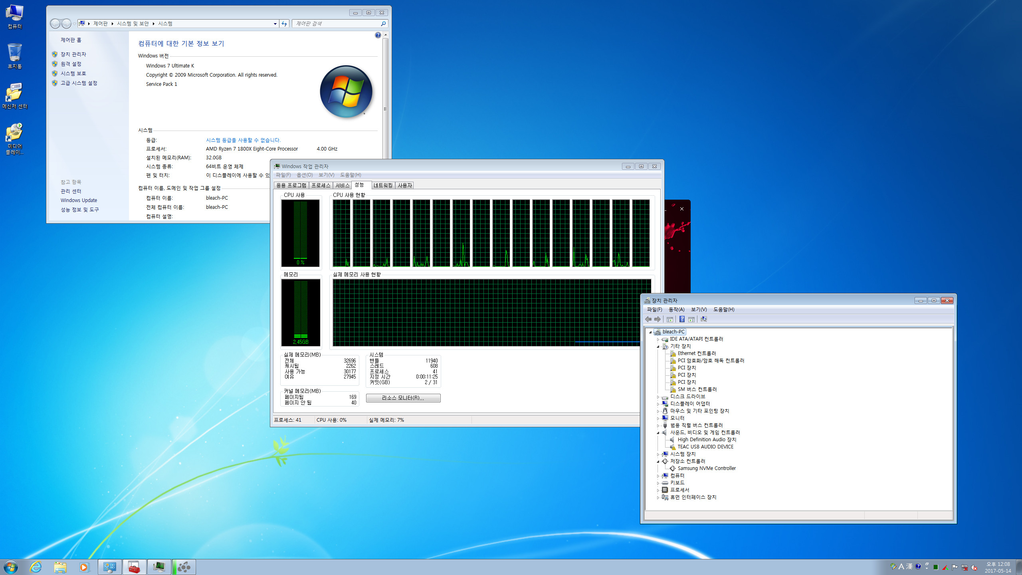Click the Forward arrow in Device Manager toolbar
Image resolution: width=1022 pixels, height=575 pixels.
658,319
